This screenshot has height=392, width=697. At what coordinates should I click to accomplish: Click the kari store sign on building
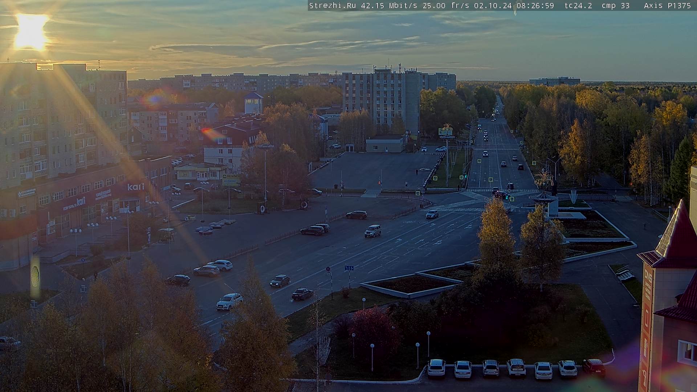(x=135, y=187)
